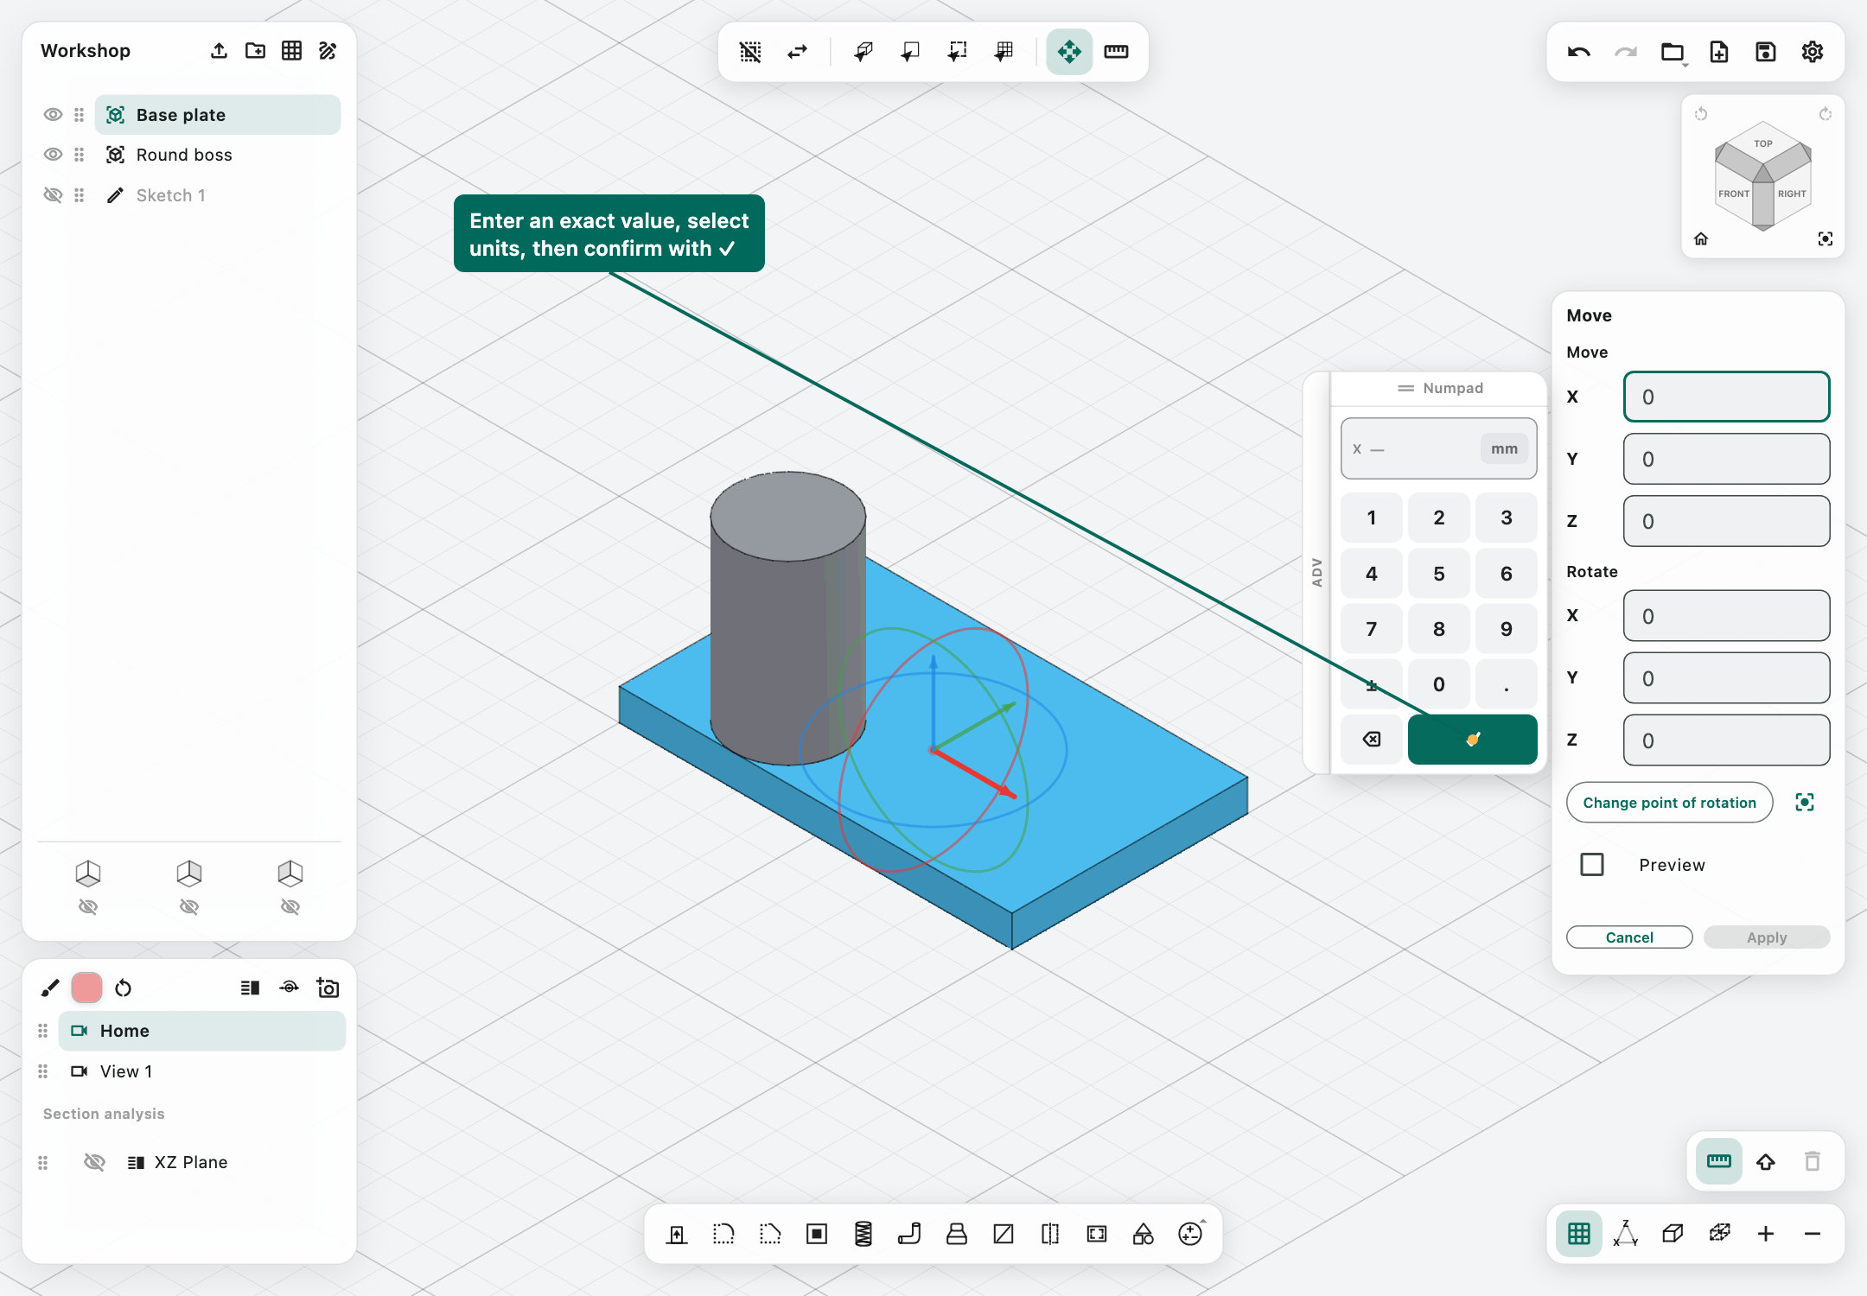Confirm the numpad value with the check button

[1473, 740]
